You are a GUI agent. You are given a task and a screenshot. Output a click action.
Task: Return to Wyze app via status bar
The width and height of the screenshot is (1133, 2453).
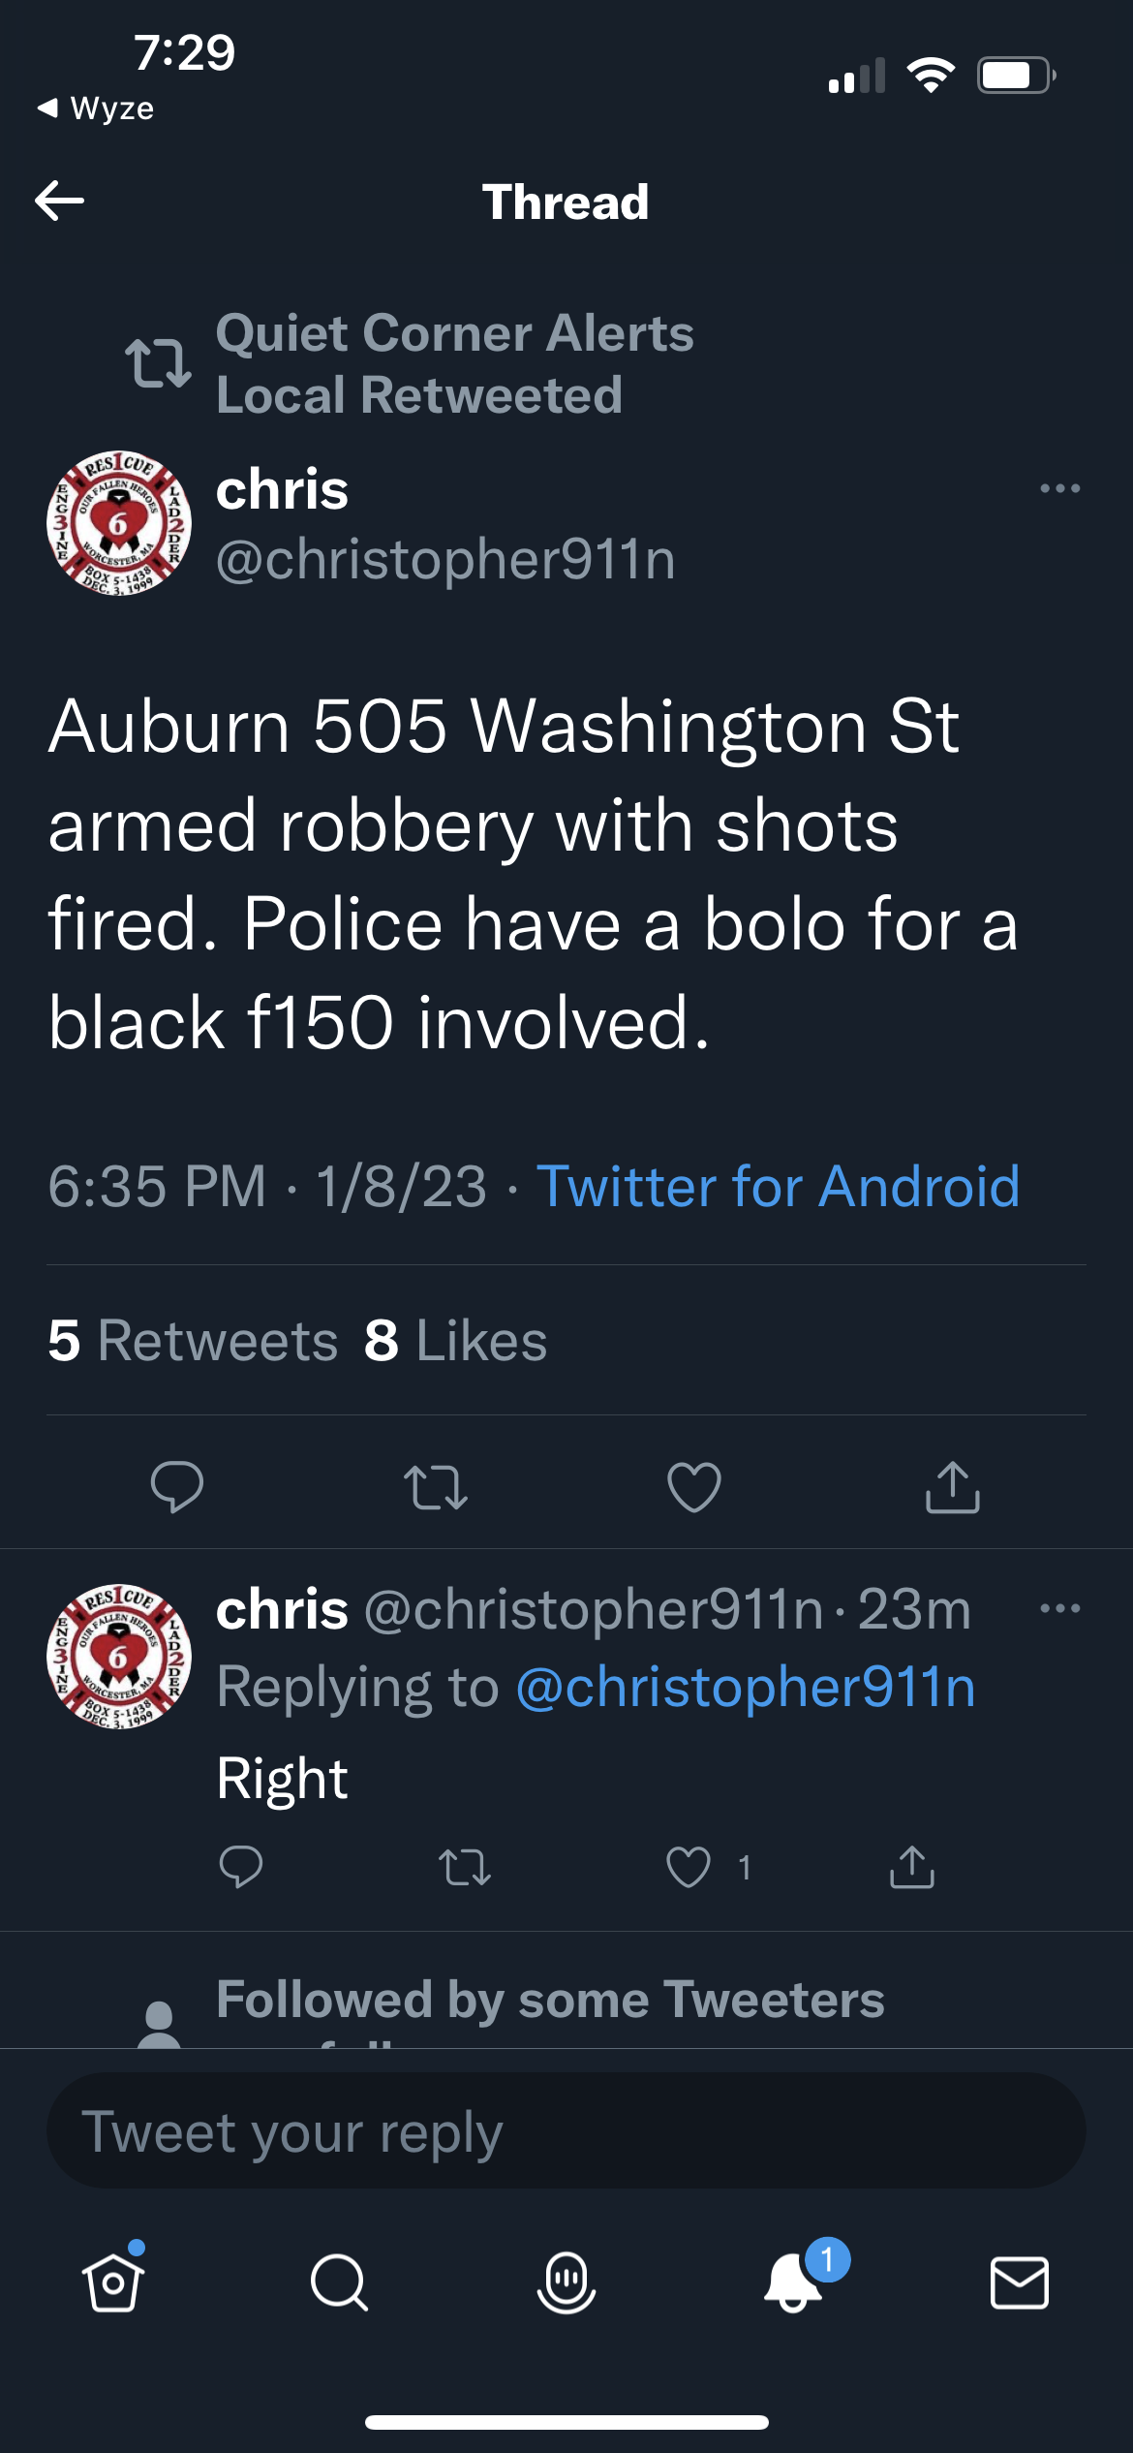tap(97, 109)
